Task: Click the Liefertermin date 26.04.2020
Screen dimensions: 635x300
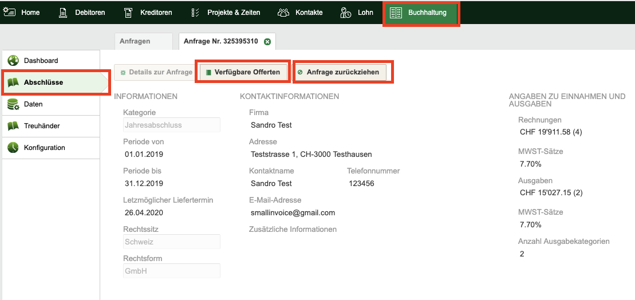Action: coord(144,212)
